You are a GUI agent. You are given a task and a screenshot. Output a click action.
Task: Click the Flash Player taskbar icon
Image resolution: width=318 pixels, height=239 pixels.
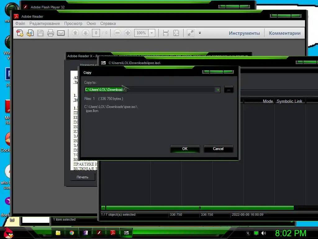tap(99, 233)
